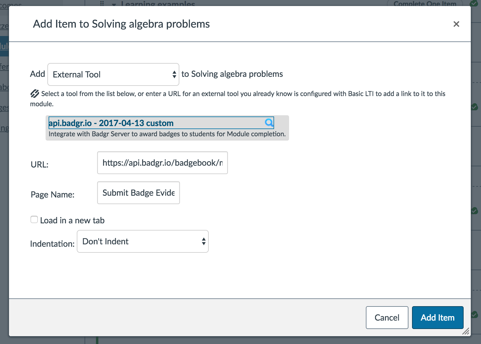The width and height of the screenshot is (481, 344).
Task: Click the Learning examples module title
Action: (x=158, y=4)
